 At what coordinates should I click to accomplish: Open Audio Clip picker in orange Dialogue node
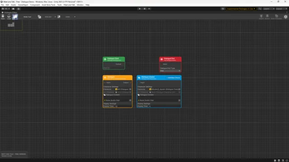[x=131, y=100]
